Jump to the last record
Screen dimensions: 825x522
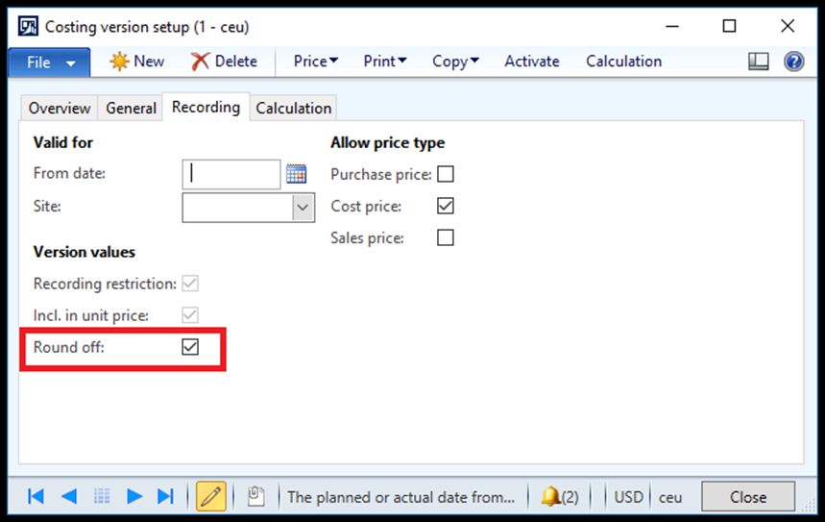point(166,496)
